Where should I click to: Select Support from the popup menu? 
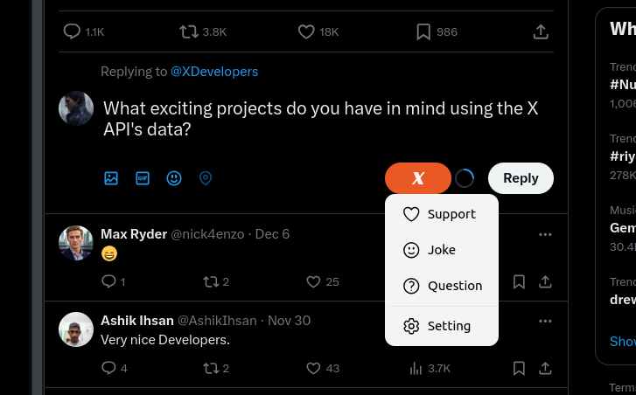pyautogui.click(x=441, y=214)
